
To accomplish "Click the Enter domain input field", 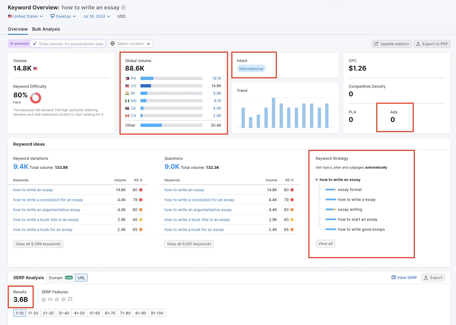I will click(x=68, y=44).
